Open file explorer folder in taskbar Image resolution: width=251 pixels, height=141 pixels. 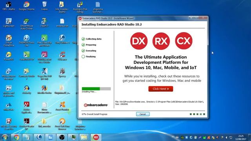[84, 137]
